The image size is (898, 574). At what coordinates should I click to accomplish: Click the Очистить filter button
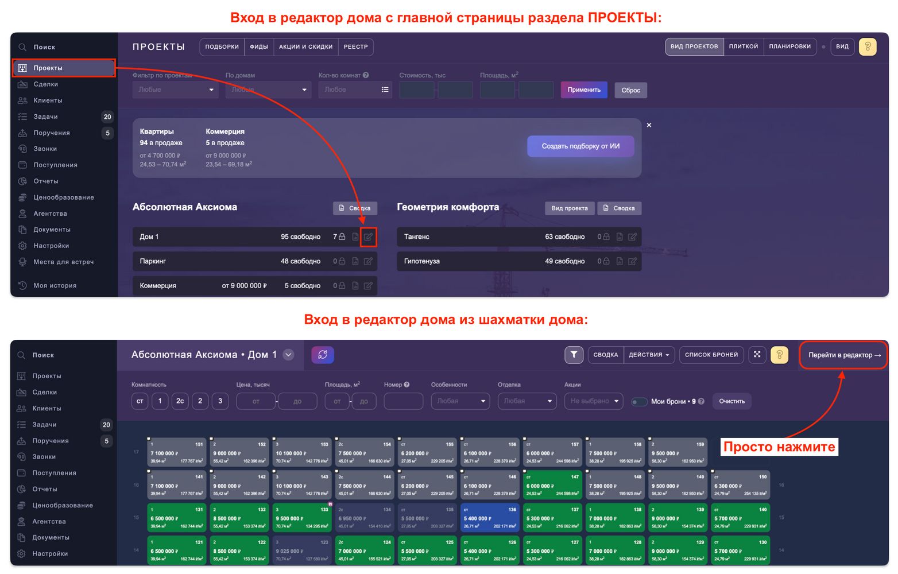point(732,401)
